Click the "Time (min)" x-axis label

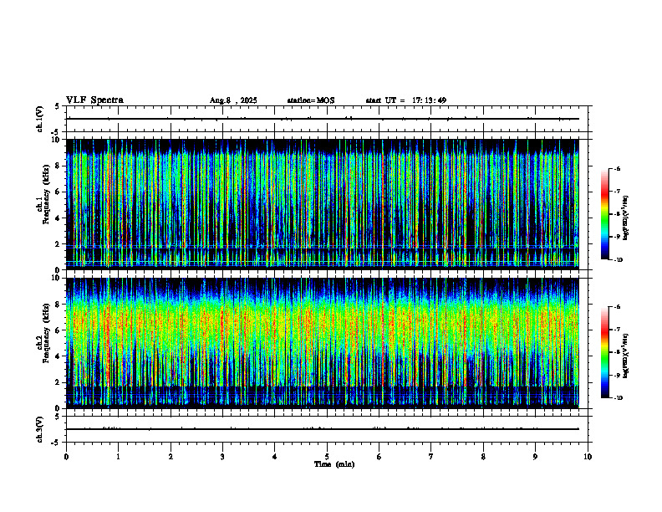(x=334, y=464)
